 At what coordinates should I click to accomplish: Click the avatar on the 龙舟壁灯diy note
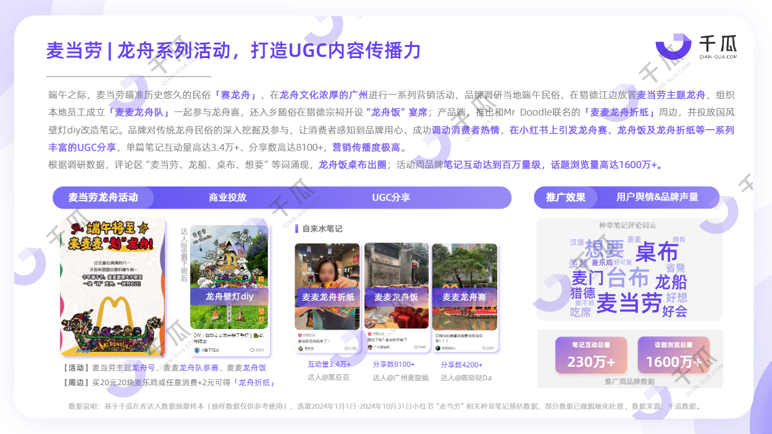click(197, 350)
